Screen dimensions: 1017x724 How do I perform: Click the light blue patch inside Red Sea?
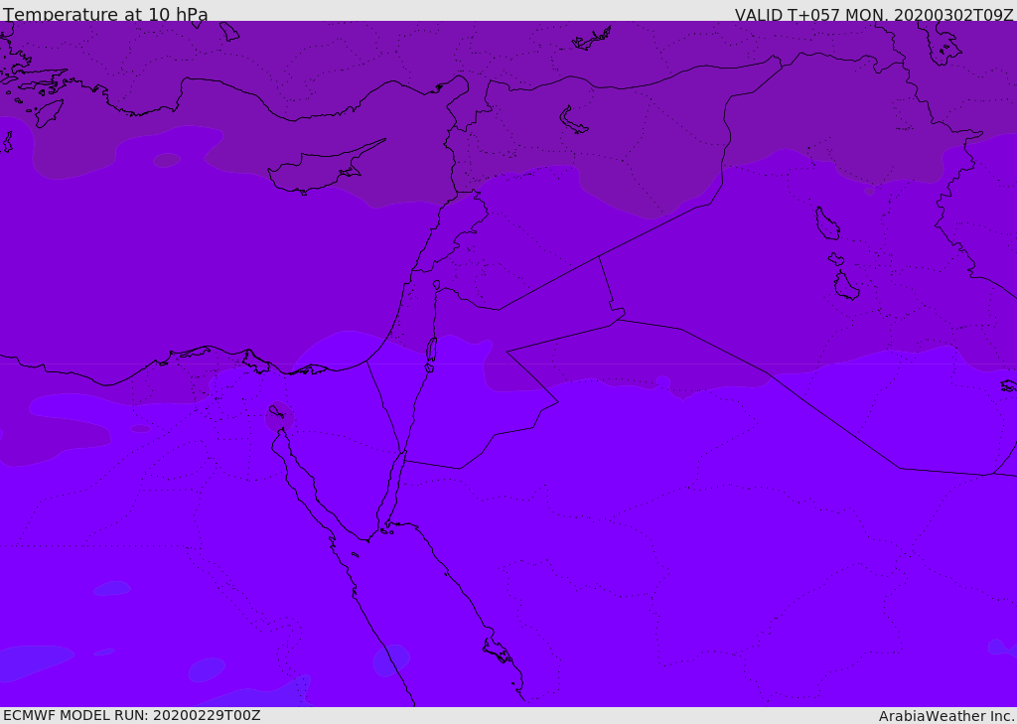[390, 659]
